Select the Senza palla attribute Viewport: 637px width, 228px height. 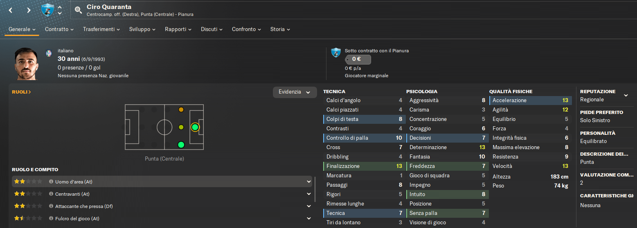pos(447,213)
